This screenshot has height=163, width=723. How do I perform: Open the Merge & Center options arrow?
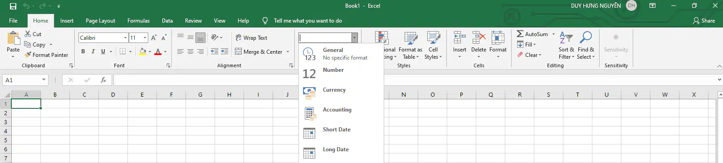[x=288, y=52]
